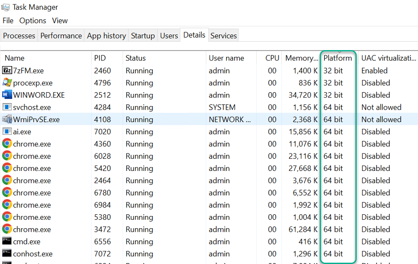The height and width of the screenshot is (264, 418).
Task: Switch to the App history tab
Action: (x=106, y=35)
